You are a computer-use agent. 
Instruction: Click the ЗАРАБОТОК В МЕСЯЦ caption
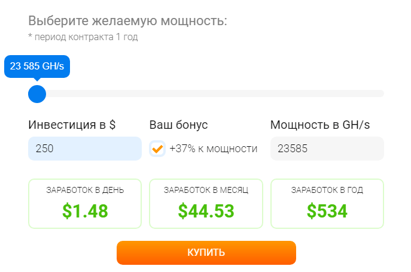click(x=206, y=191)
